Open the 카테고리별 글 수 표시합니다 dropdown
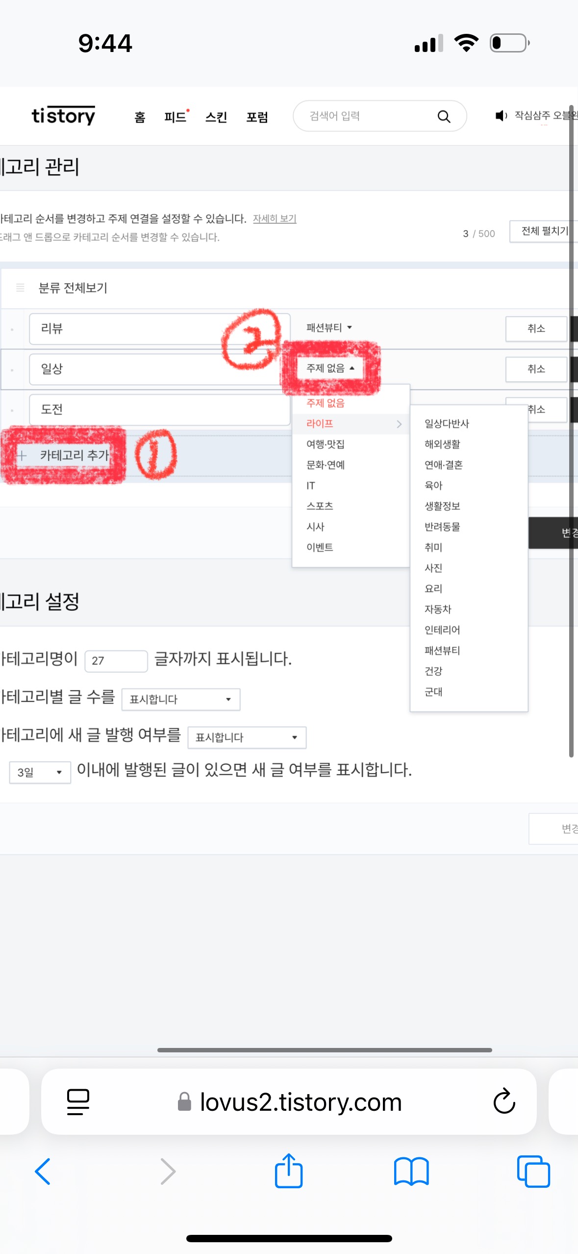The width and height of the screenshot is (578, 1254). pyautogui.click(x=181, y=699)
